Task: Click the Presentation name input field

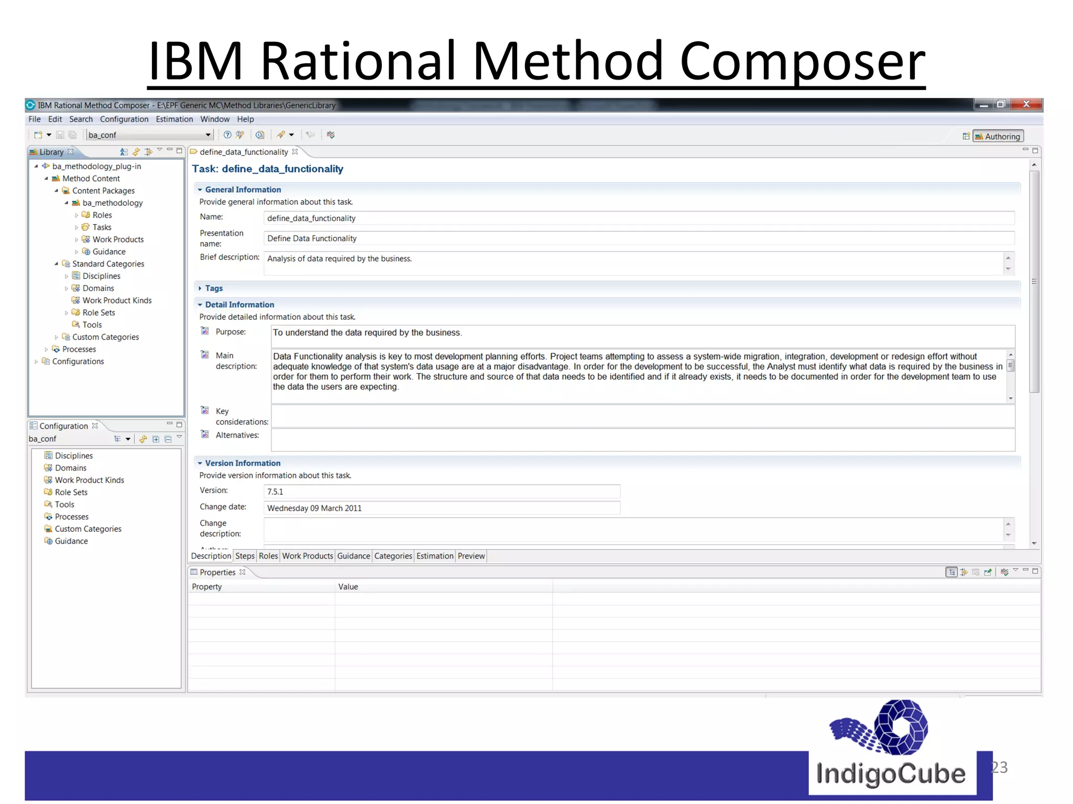Action: click(x=639, y=238)
